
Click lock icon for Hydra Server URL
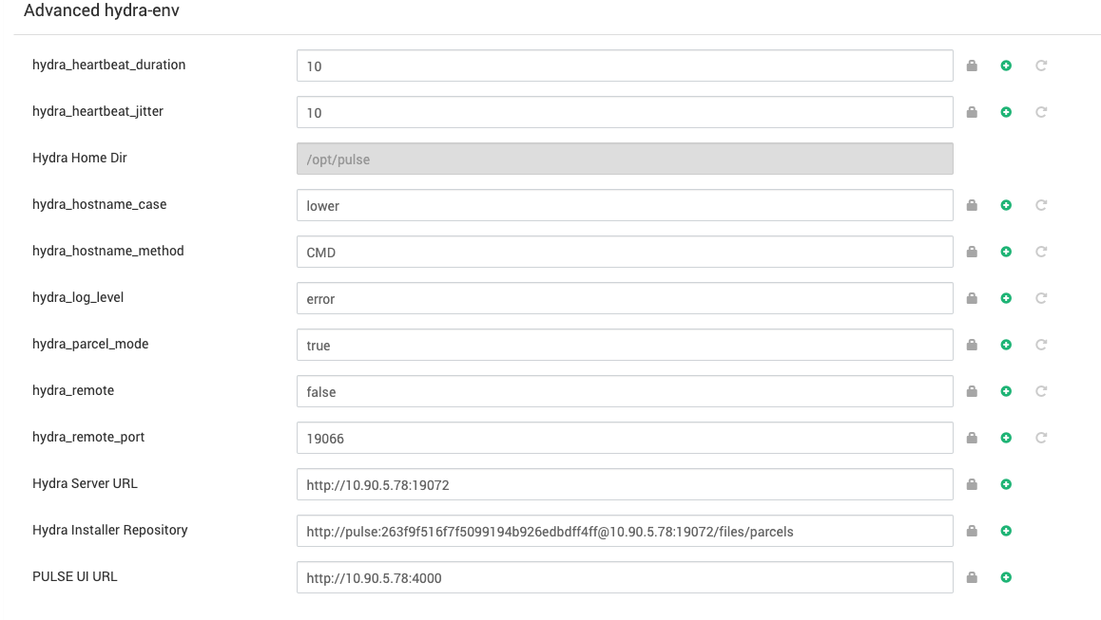(x=972, y=484)
